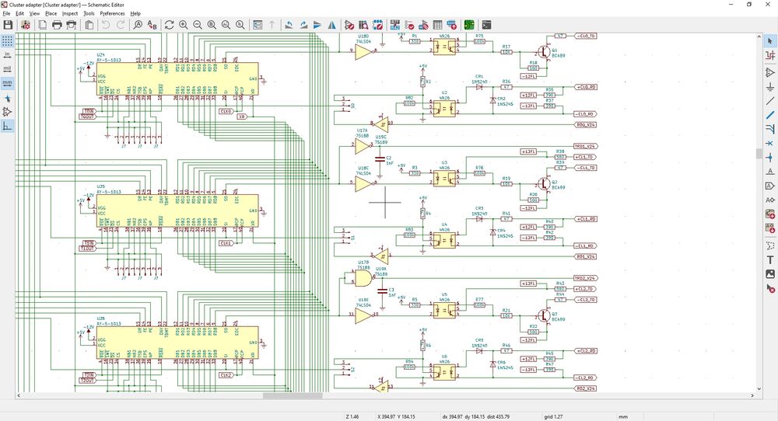Screen dimensions: 778x421
Task: Select the Wire to Bus Entry tool
Action: [x=770, y=129]
